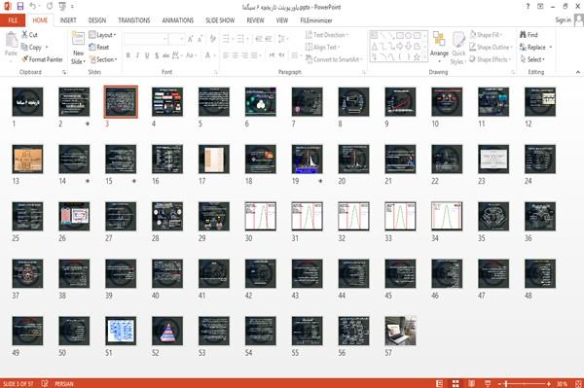Screen dimensions: 584x388
Task: Click the font color A button
Action: [x=209, y=55]
